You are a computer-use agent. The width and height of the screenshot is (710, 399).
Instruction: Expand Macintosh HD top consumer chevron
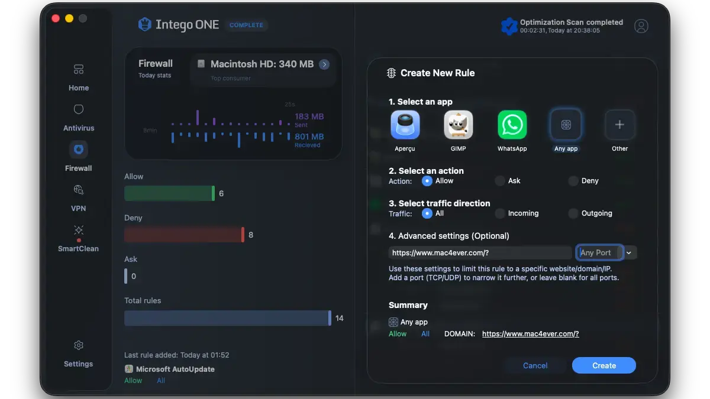click(x=324, y=64)
